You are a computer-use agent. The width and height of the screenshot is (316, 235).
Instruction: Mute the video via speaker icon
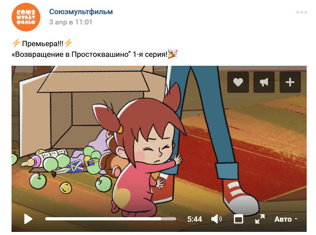pos(216,219)
